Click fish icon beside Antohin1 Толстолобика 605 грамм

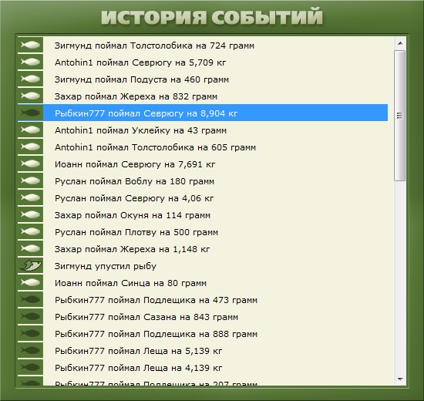30,147
